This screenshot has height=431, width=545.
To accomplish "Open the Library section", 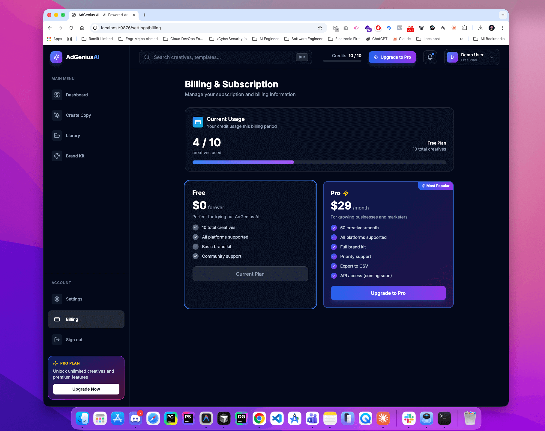I will (x=73, y=135).
